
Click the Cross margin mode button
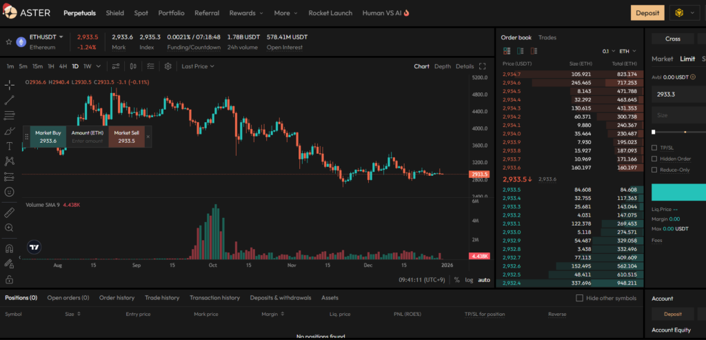coord(673,39)
